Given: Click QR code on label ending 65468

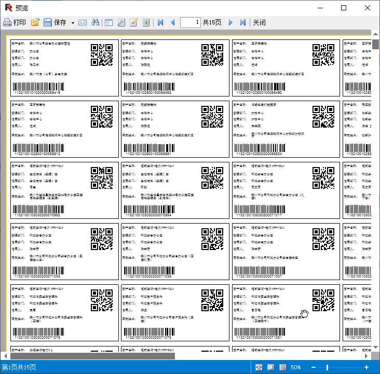Looking at the screenshot, I should [x=212, y=55].
